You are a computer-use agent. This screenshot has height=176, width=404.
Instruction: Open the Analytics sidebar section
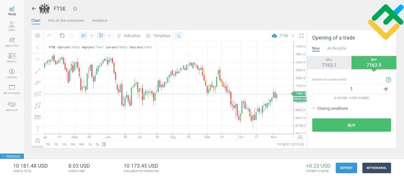pos(12,42)
